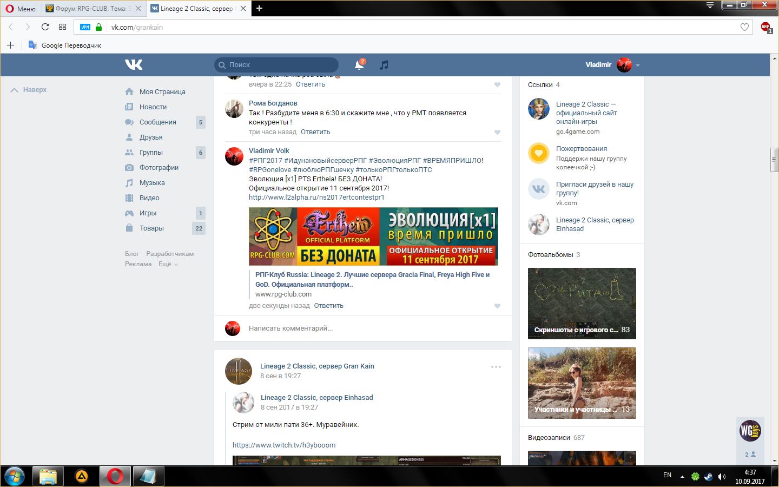The image size is (779, 487).
Task: Like Рома Богданов's comment heart
Action: 497,132
